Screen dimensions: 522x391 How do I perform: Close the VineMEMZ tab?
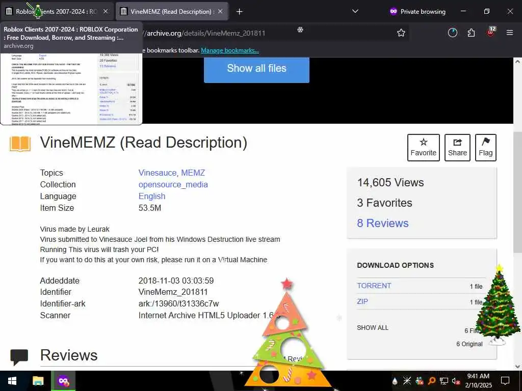(x=220, y=11)
